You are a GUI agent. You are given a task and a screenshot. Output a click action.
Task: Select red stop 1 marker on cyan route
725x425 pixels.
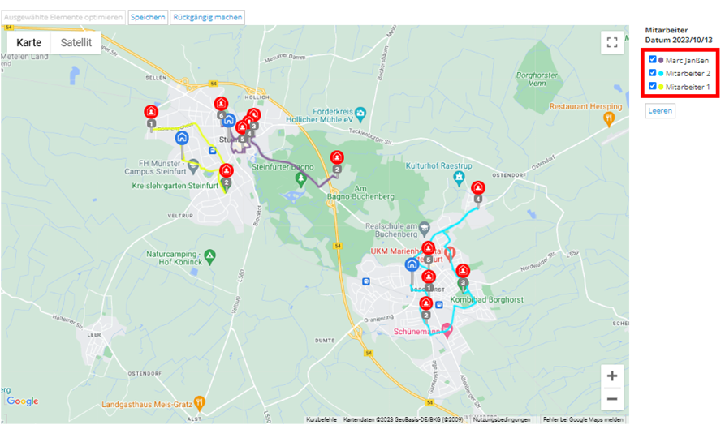[429, 277]
